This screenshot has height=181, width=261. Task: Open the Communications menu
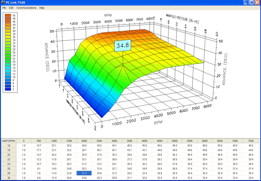(26, 8)
